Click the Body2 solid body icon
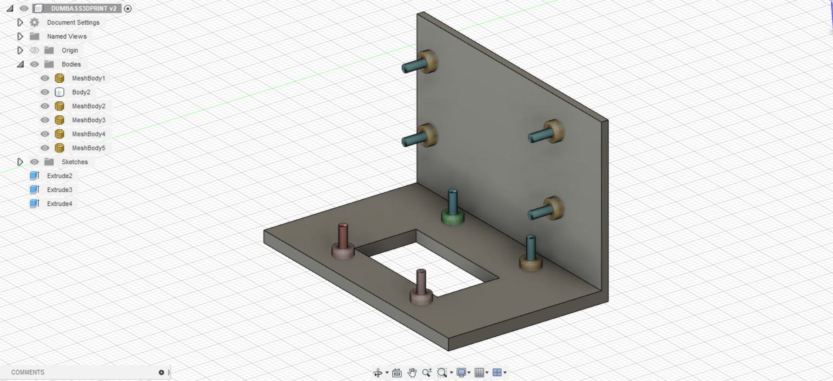 click(59, 92)
